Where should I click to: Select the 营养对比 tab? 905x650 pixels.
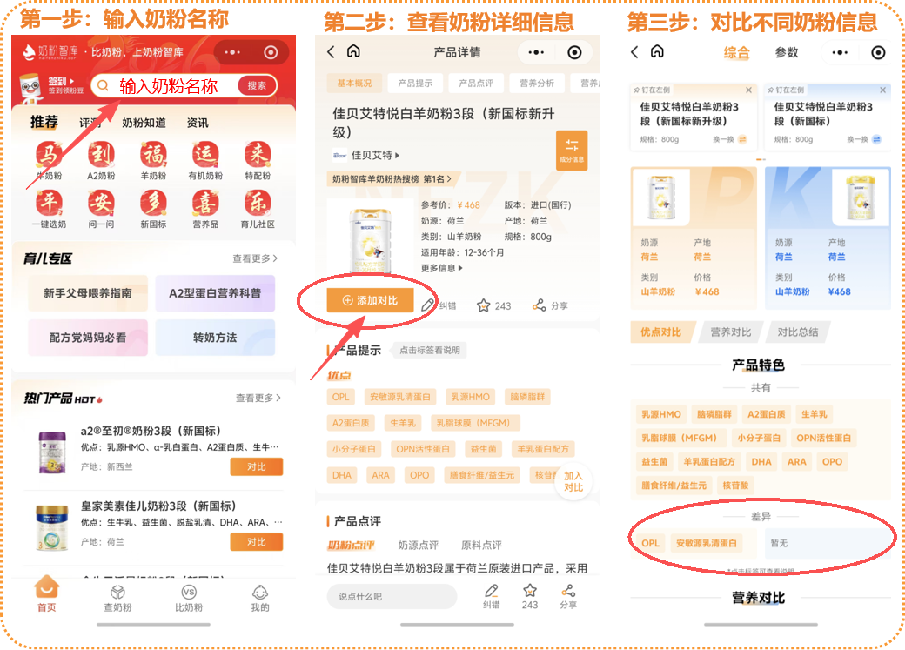pos(731,332)
